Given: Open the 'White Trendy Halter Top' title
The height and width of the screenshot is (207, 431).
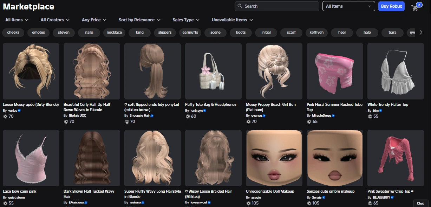Looking at the screenshot, I should click(388, 104).
